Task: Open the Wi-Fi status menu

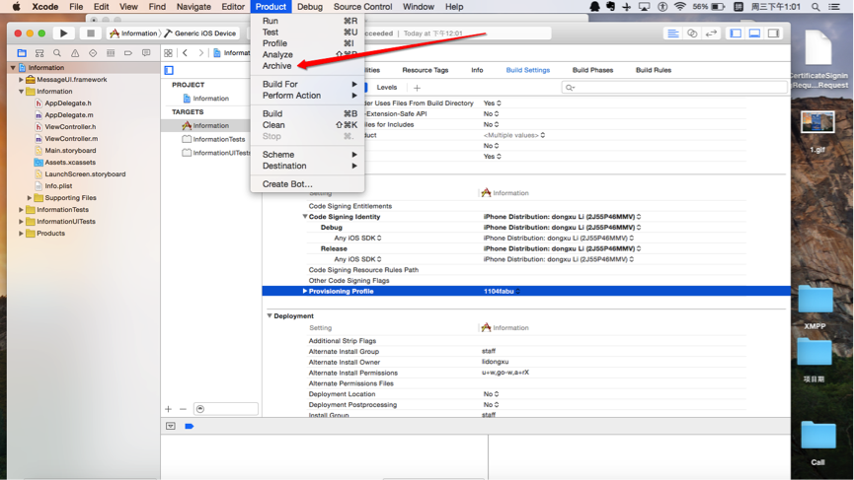Action: pos(679,7)
